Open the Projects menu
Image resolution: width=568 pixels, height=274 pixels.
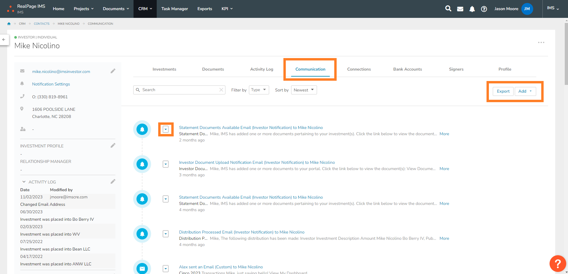click(x=84, y=9)
